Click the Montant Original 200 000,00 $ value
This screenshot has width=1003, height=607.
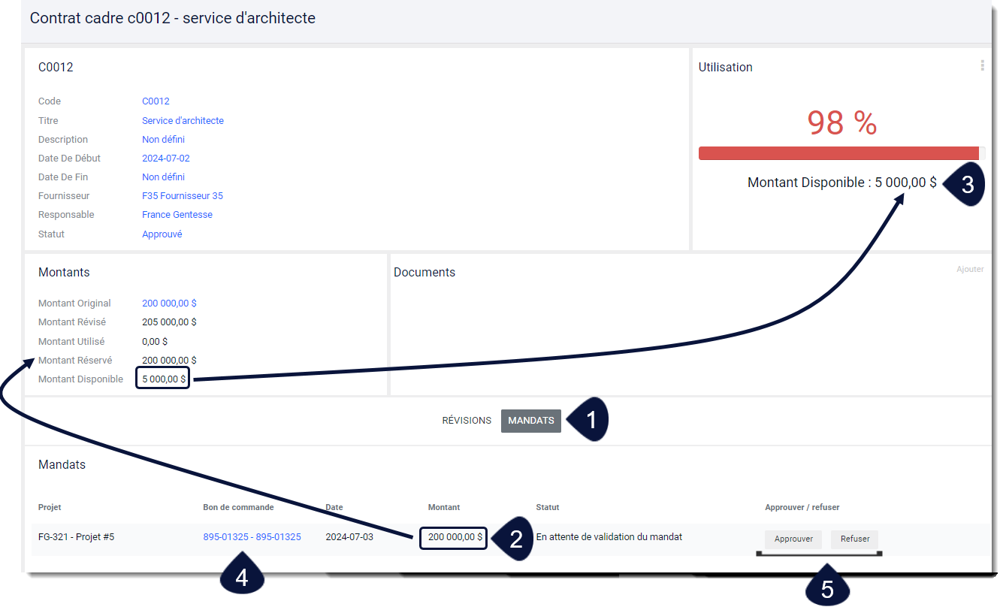(169, 303)
